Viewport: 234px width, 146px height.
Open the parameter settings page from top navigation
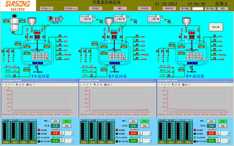(169, 9)
